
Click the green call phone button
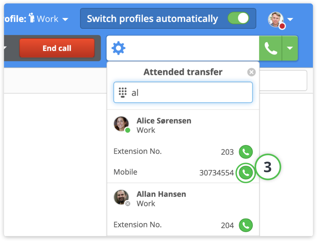pos(271,48)
